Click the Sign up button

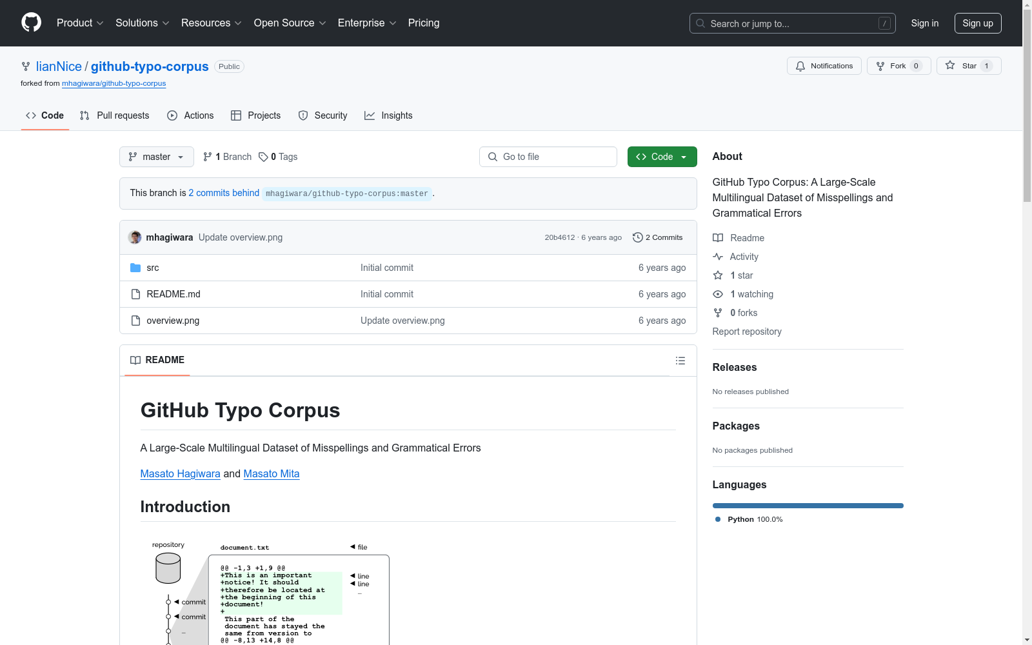tap(978, 23)
